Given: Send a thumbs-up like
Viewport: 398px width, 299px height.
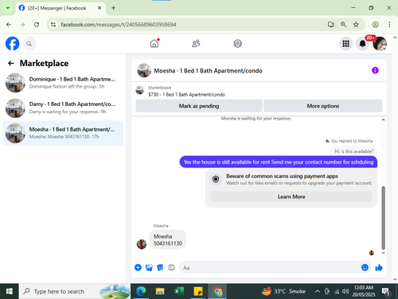Looking at the screenshot, I should (379, 267).
